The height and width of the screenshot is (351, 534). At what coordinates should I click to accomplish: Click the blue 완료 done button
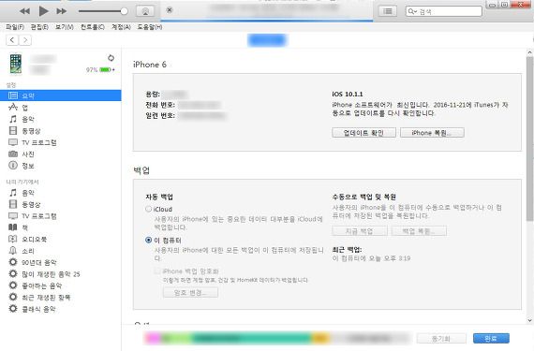(491, 339)
